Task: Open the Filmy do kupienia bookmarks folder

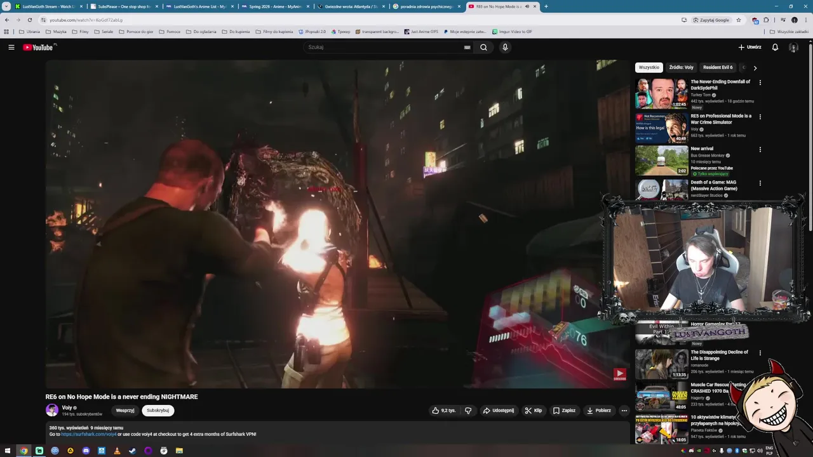Action: (274, 31)
